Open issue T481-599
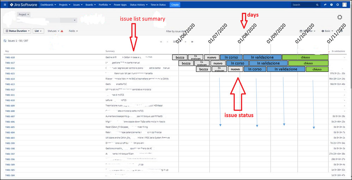The height and width of the screenshot is (180, 352). tap(10, 143)
